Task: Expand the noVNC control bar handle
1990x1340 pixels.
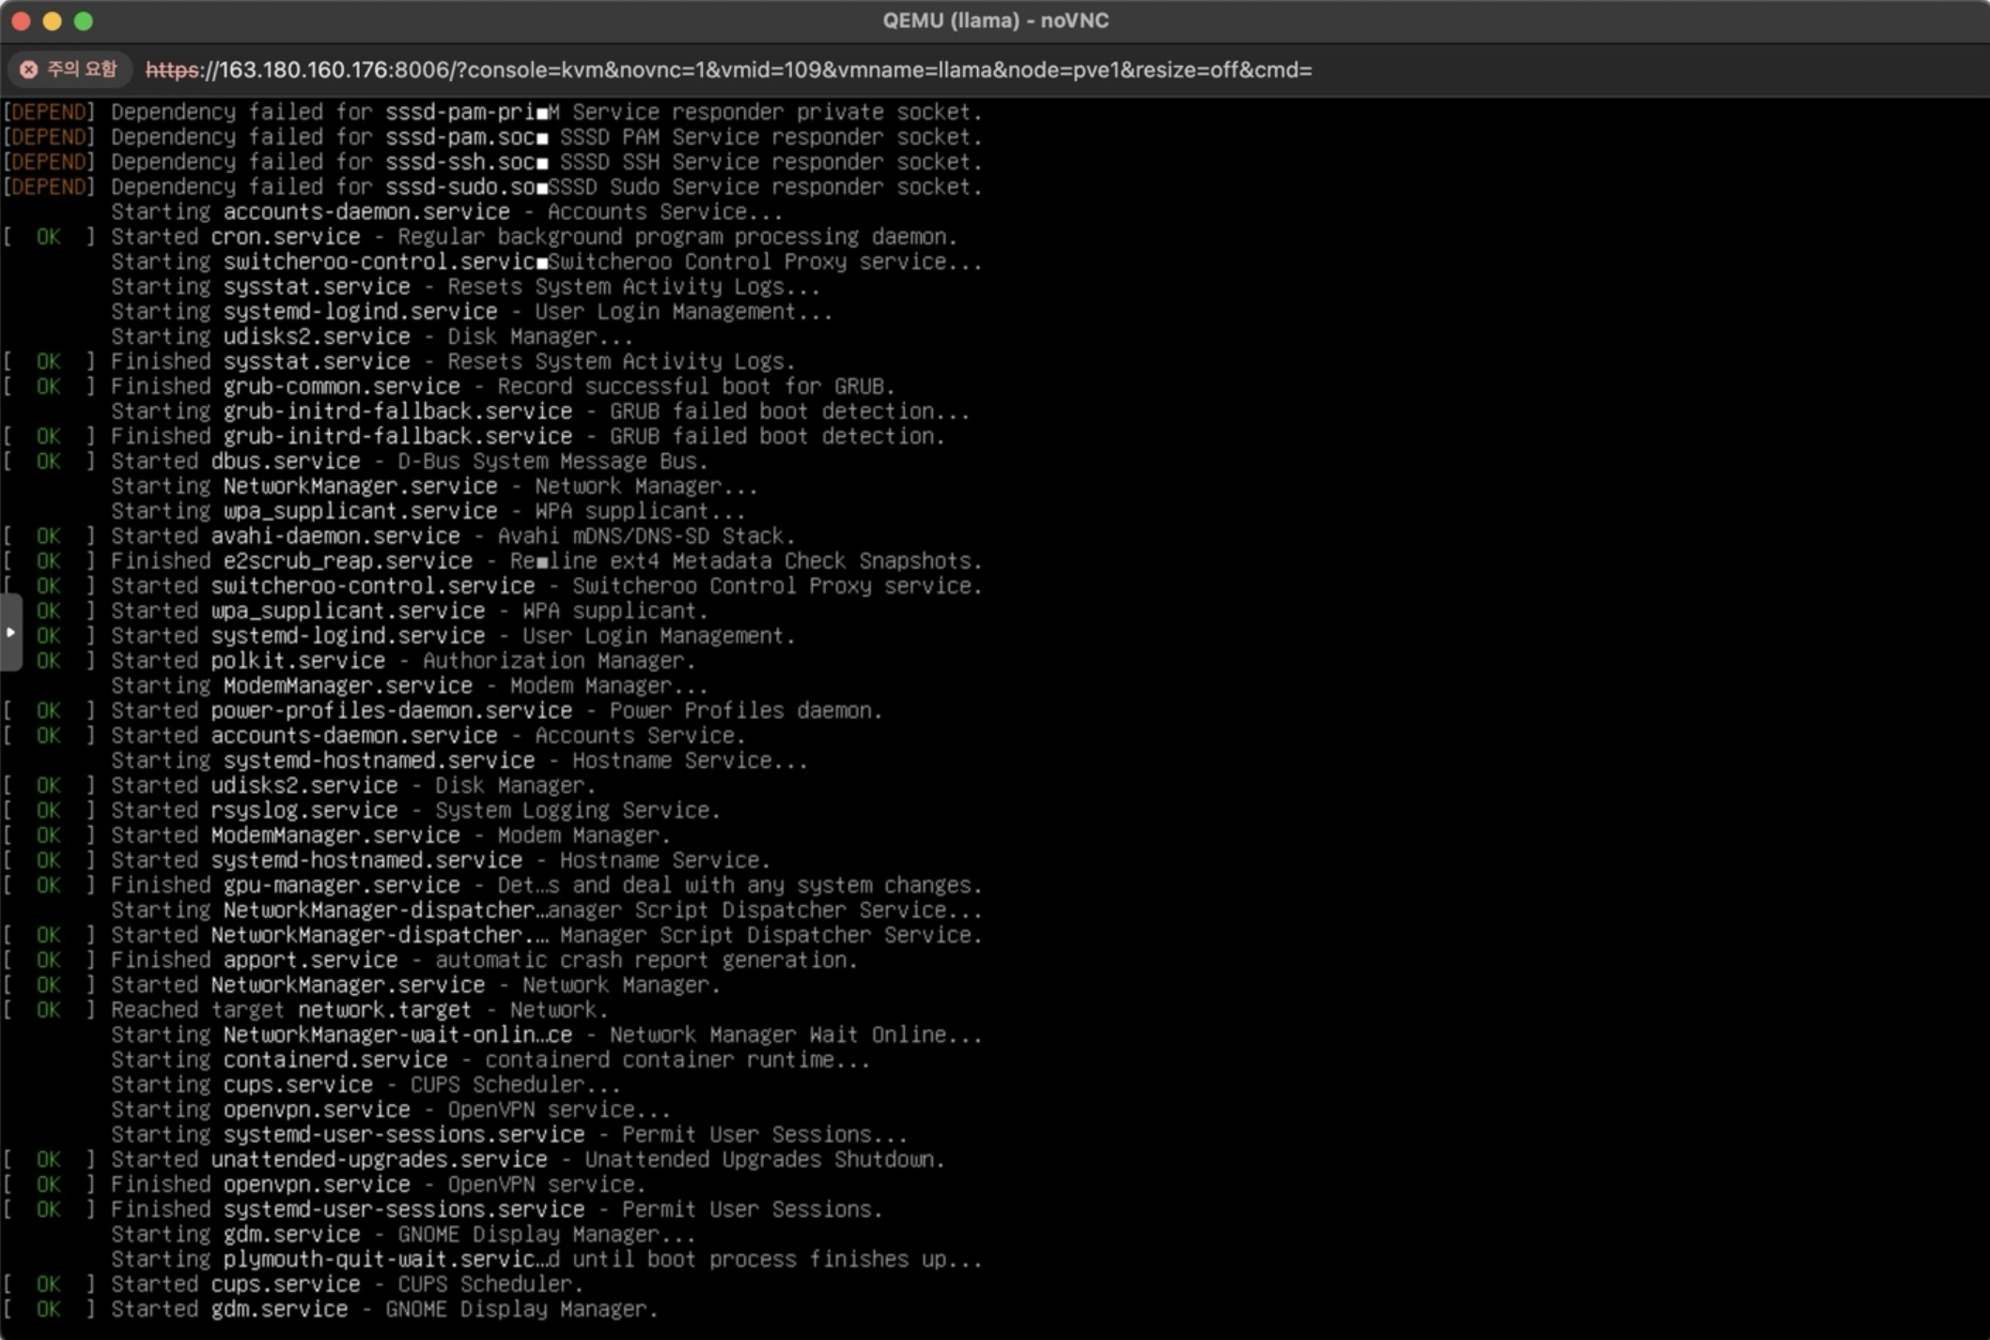Action: click(x=10, y=632)
